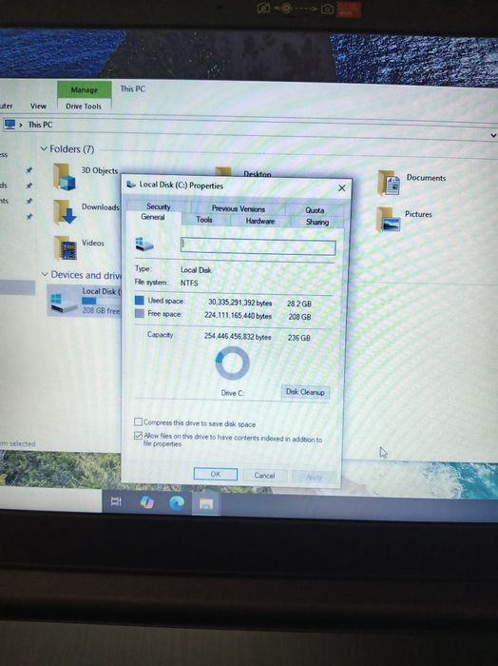Open the View ribbon tab

(38, 106)
